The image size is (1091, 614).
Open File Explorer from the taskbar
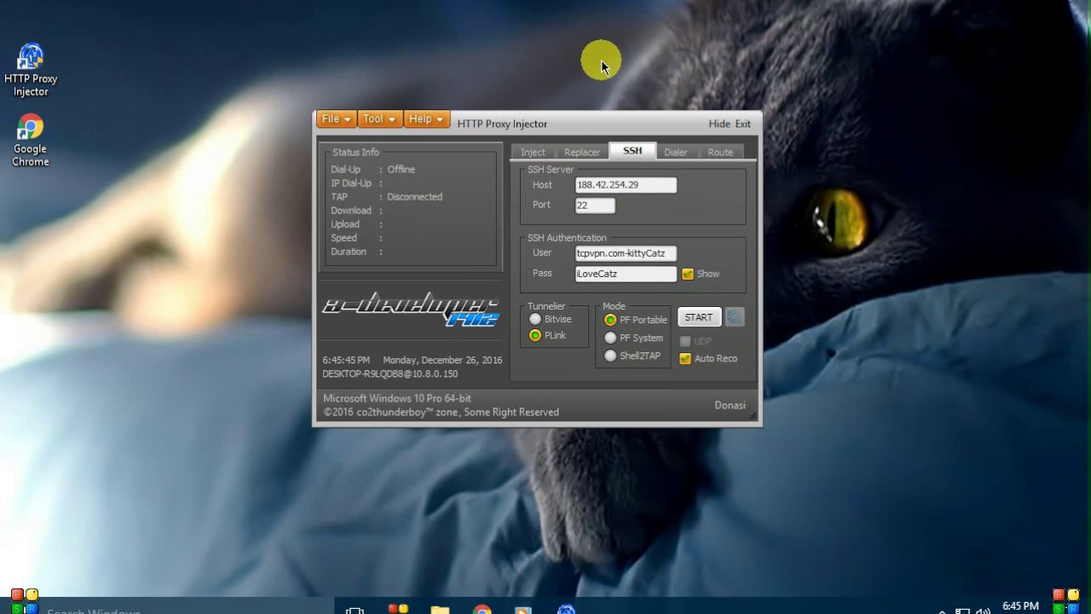(x=440, y=609)
